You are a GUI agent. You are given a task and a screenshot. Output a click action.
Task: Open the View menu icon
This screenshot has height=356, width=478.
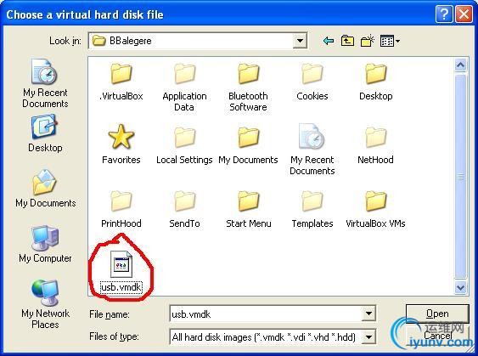point(390,41)
